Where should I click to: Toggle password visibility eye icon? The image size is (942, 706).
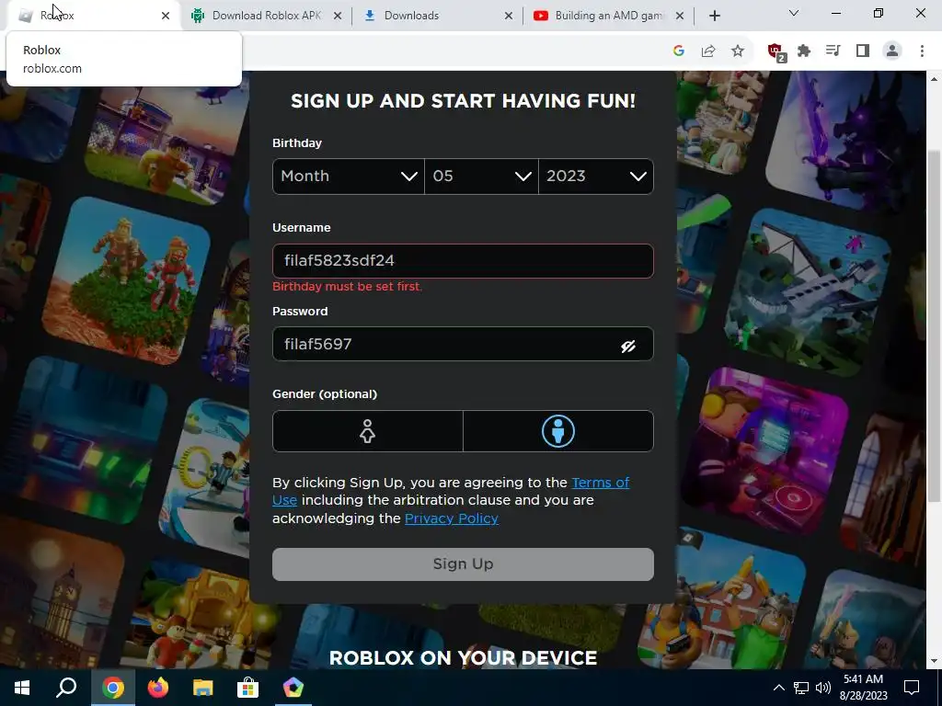pyautogui.click(x=627, y=346)
